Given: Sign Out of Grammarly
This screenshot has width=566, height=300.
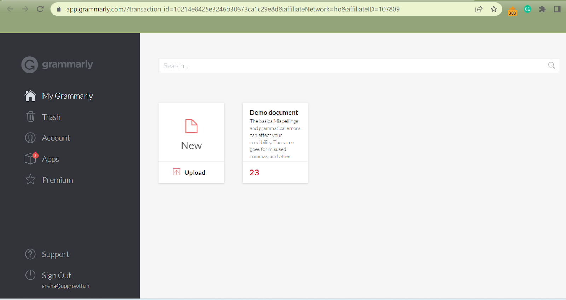Looking at the screenshot, I should (57, 275).
